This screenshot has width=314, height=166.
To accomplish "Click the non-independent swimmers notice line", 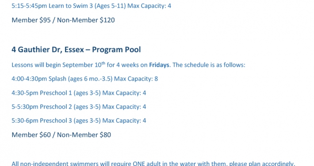I will pos(153,163).
